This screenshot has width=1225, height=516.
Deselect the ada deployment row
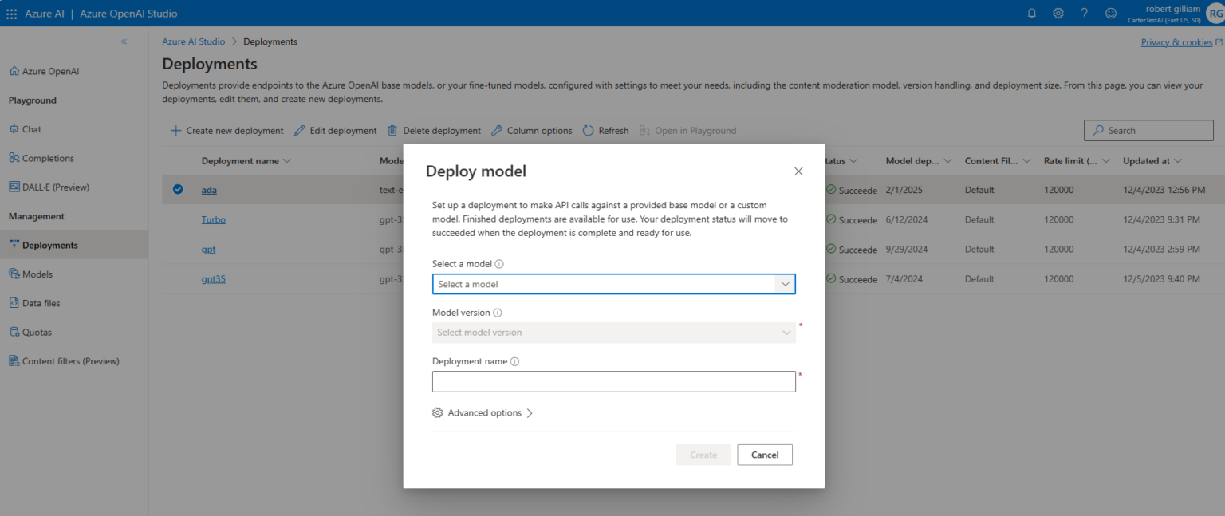tap(178, 190)
